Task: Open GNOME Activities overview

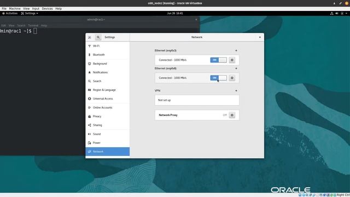Action: pyautogui.click(x=10, y=13)
